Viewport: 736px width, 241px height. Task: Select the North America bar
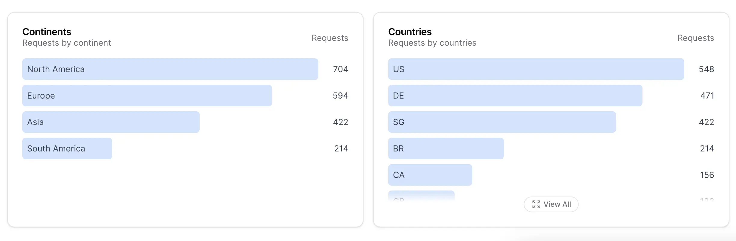pyautogui.click(x=170, y=69)
